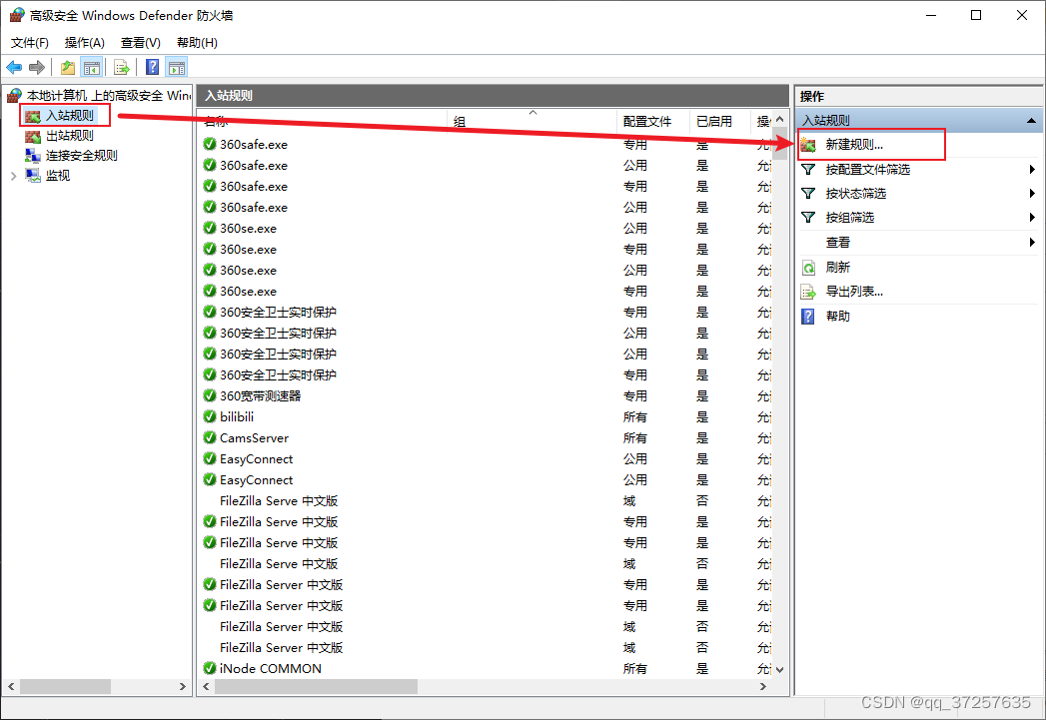Viewport: 1046px width, 720px height.
Task: Expand the 监视 tree node arrow
Action: (x=13, y=176)
